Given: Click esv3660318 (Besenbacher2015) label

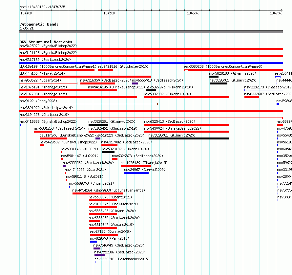Looking at the screenshot, I should tap(122, 259).
